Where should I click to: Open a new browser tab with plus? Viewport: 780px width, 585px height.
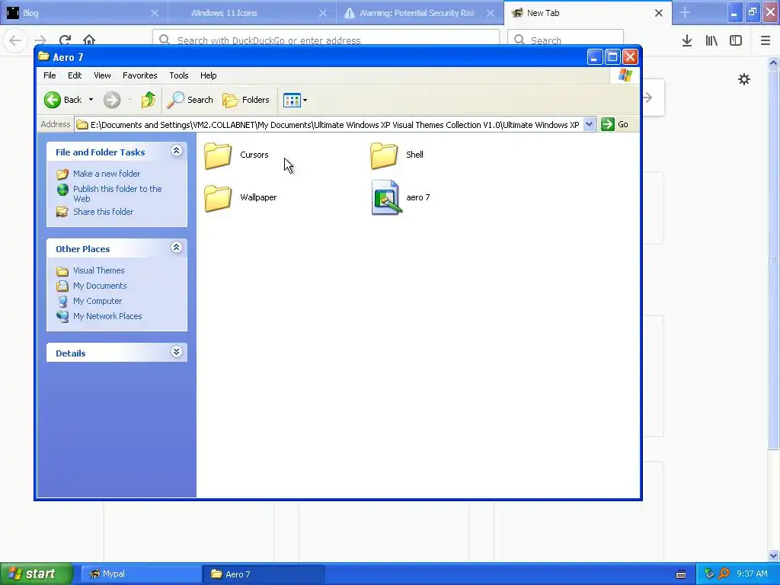coord(685,12)
